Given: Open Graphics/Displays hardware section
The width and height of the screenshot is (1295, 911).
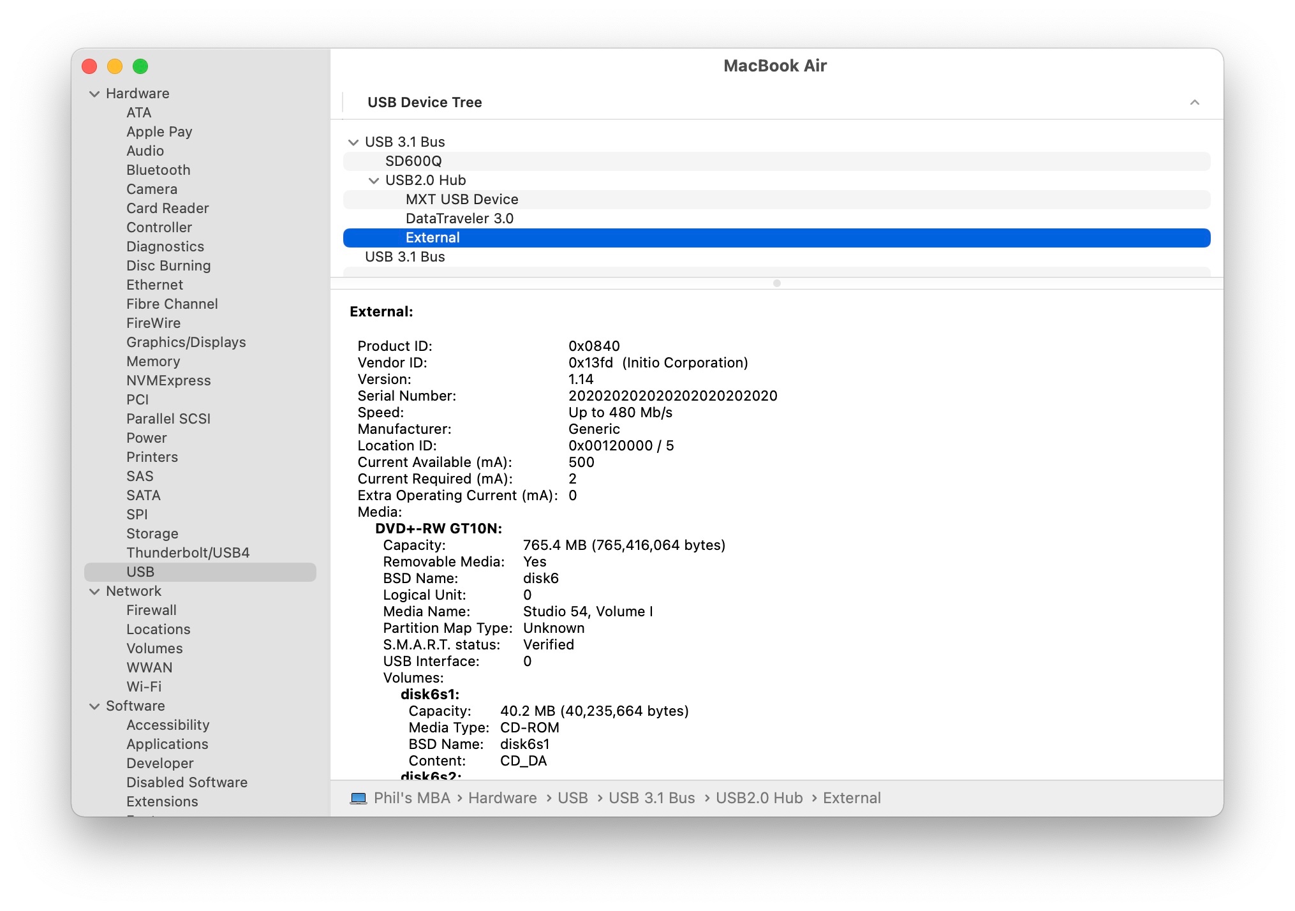Looking at the screenshot, I should tap(186, 343).
